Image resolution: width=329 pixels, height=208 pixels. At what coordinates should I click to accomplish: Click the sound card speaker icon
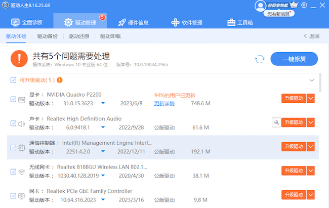coord(22,123)
